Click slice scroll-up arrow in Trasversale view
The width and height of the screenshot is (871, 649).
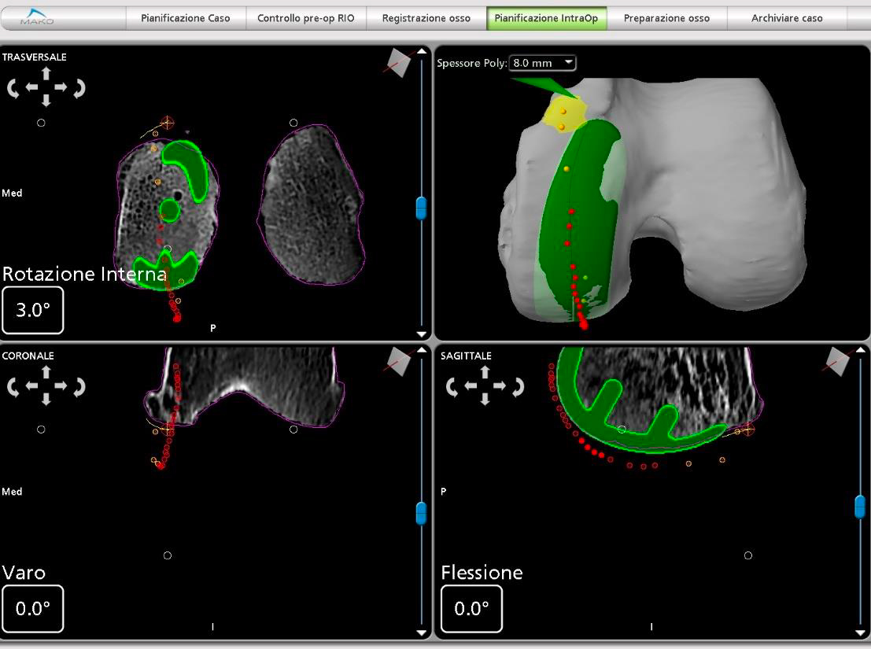[x=422, y=52]
